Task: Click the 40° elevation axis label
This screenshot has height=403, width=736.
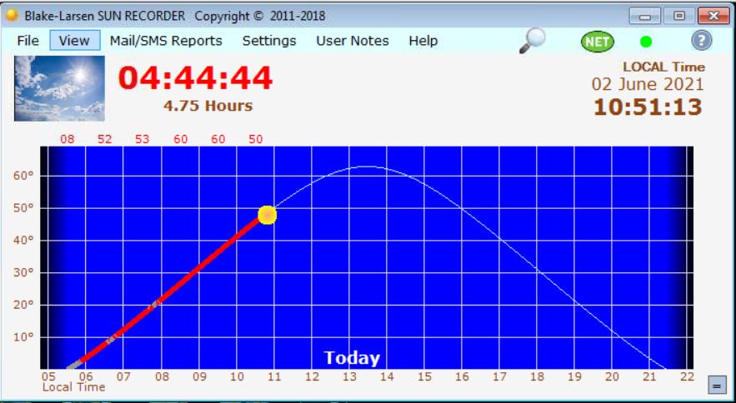Action: click(x=23, y=241)
